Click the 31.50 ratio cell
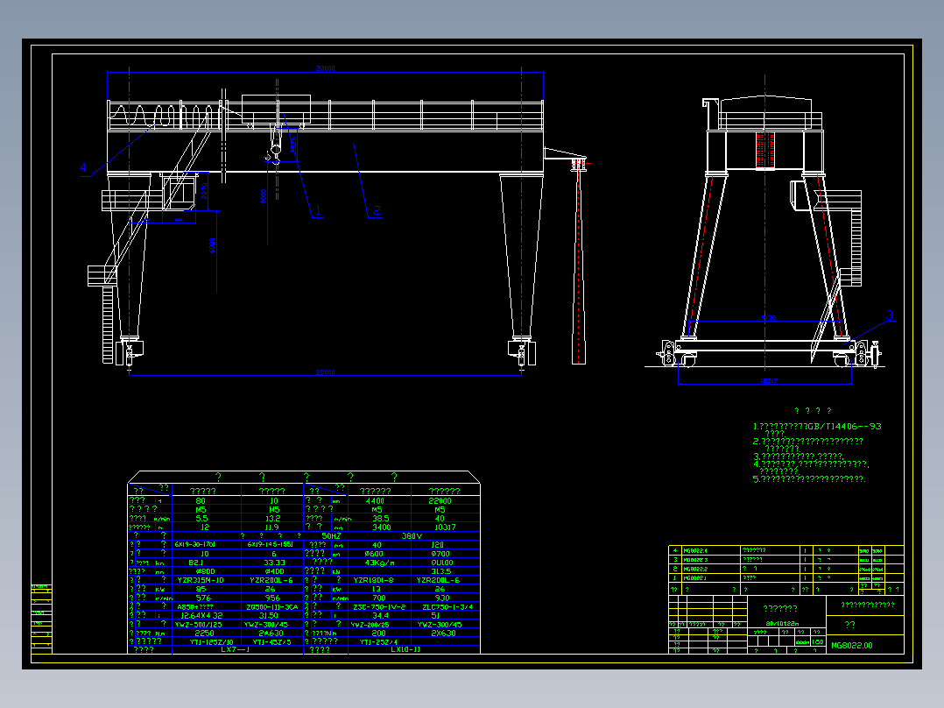This screenshot has width=944, height=708. pos(268,615)
